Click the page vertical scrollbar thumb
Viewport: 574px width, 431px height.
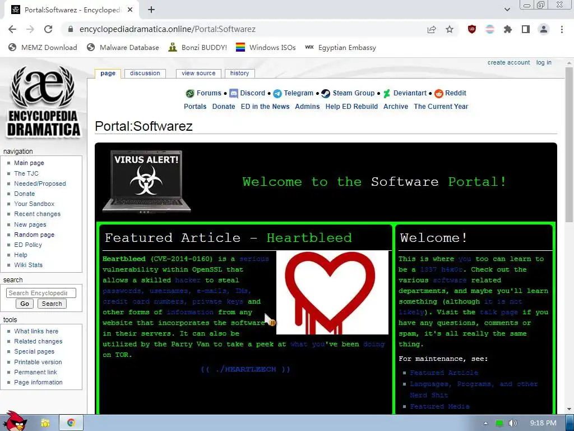(569, 145)
